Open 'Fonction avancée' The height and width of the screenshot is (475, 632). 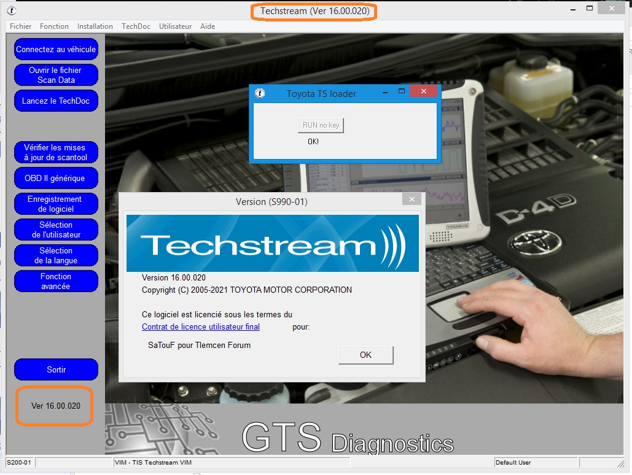(56, 281)
